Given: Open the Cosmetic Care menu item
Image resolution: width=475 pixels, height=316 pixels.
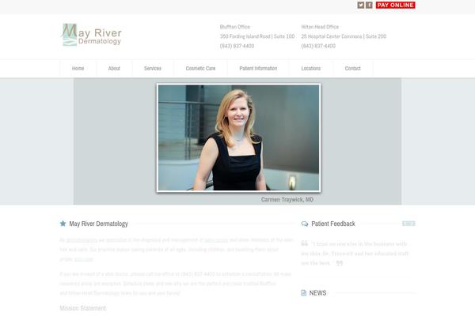Looking at the screenshot, I should 200,69.
